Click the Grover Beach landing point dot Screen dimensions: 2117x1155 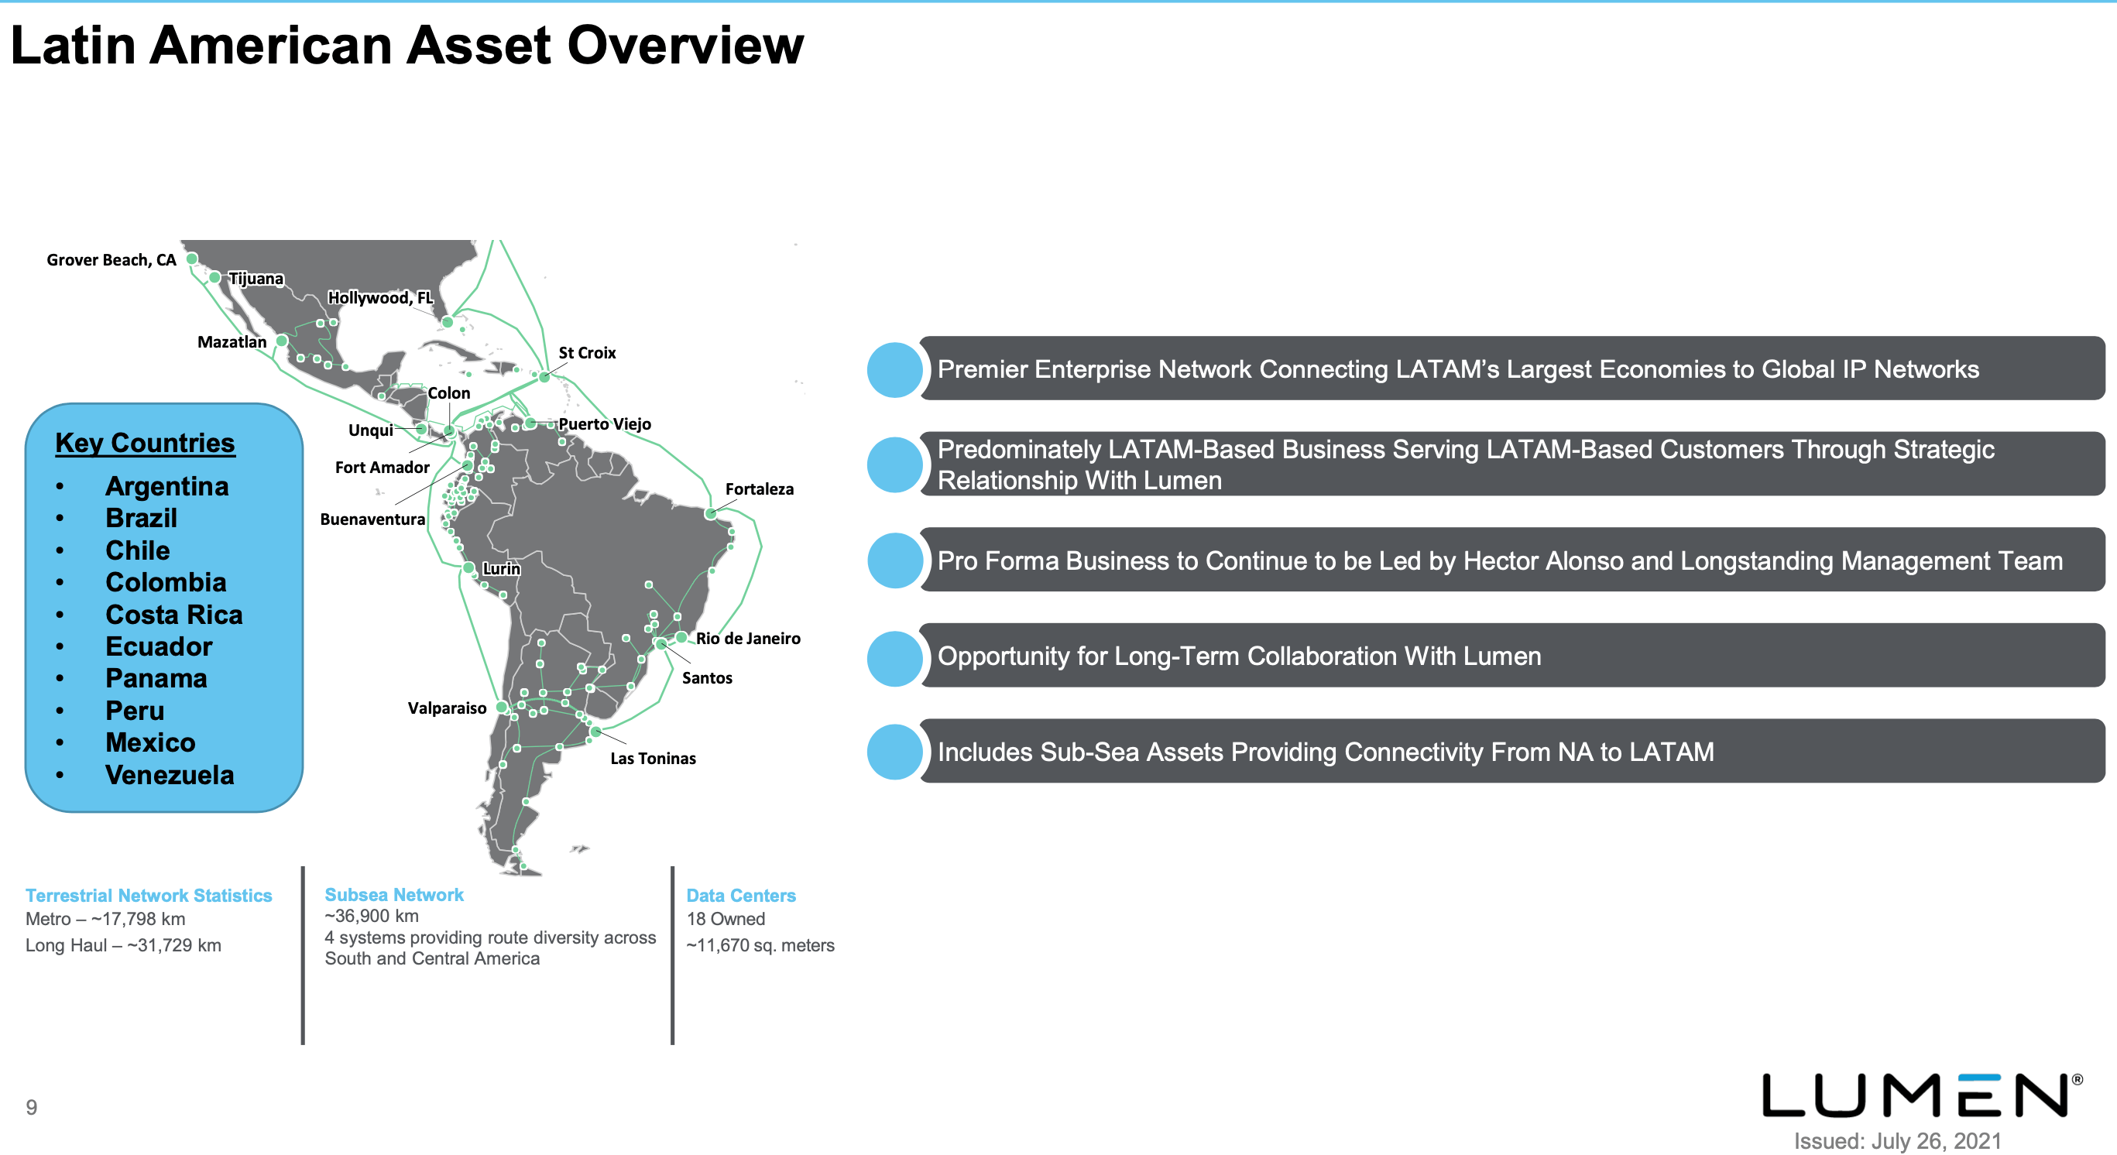(x=192, y=259)
